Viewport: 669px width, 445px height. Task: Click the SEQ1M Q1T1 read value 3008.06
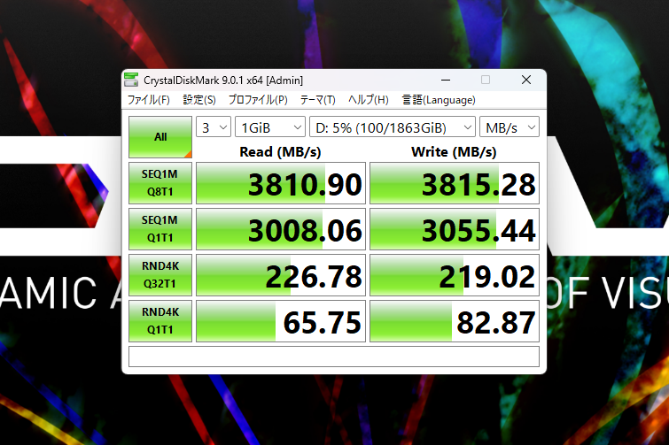coord(281,229)
